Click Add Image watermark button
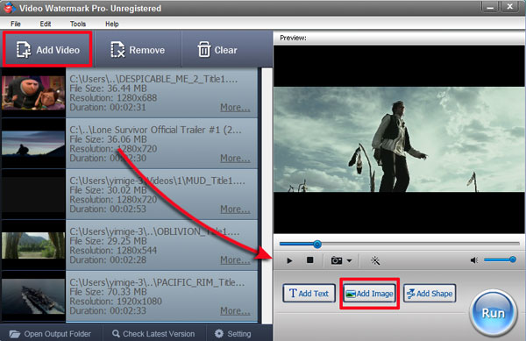 (x=369, y=294)
